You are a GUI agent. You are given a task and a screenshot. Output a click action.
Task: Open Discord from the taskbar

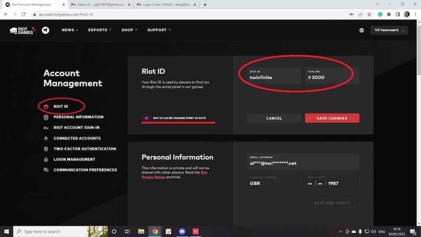pyautogui.click(x=182, y=232)
